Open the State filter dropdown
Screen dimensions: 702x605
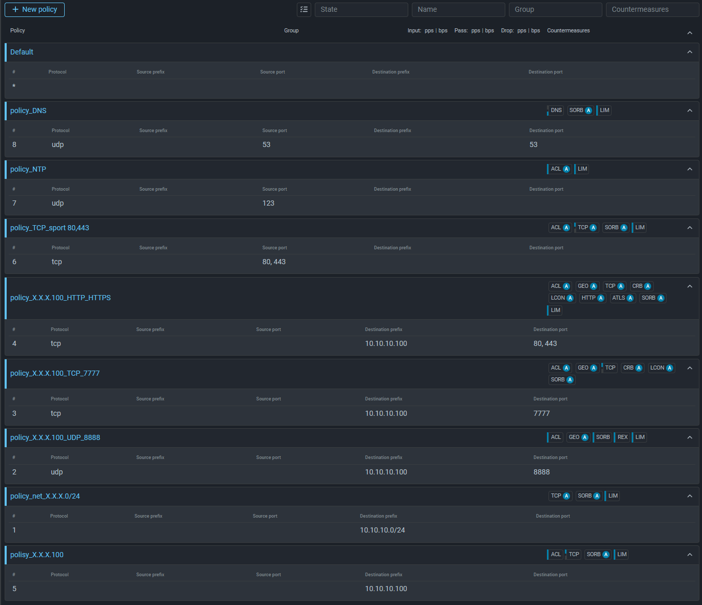pyautogui.click(x=361, y=9)
